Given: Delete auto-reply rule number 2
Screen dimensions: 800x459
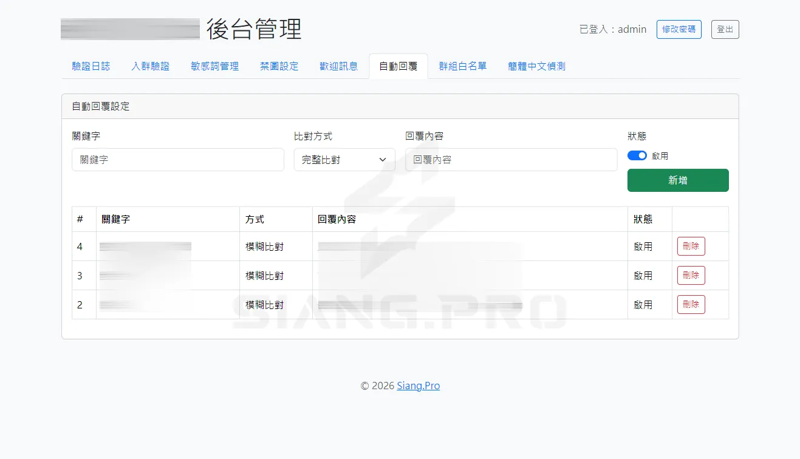Looking at the screenshot, I should click(x=691, y=304).
